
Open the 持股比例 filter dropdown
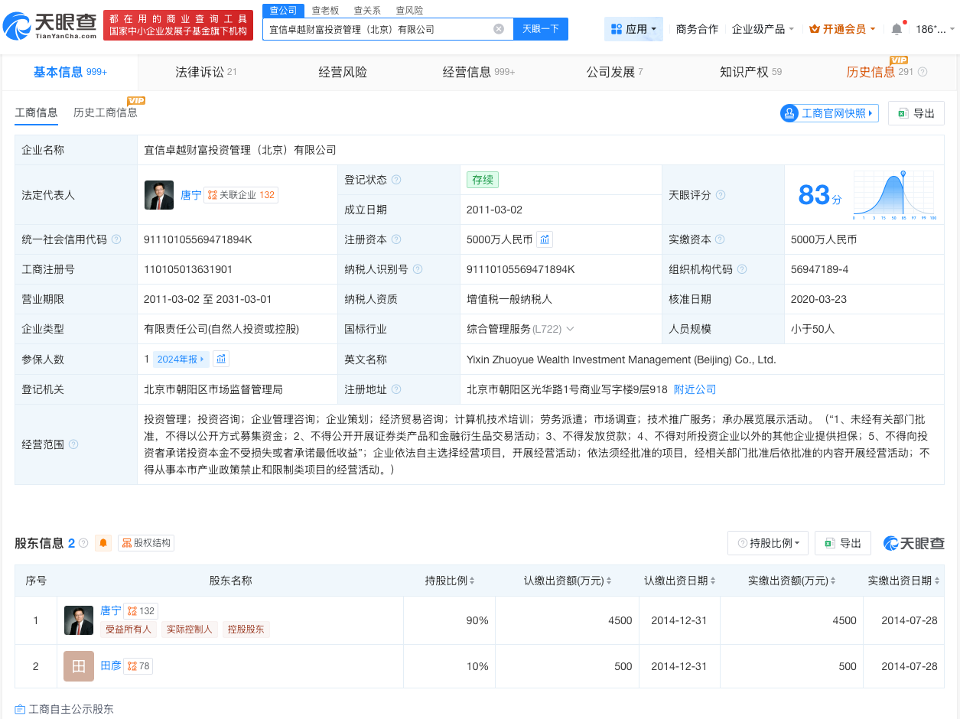[767, 543]
